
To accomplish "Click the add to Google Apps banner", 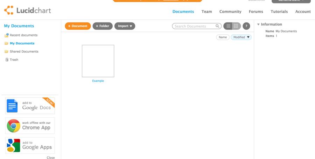I will [30, 146].
